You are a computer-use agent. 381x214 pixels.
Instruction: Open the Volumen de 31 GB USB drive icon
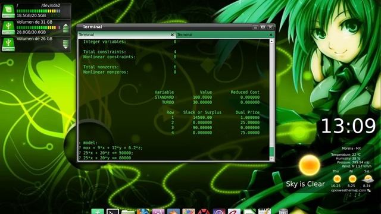point(8,28)
